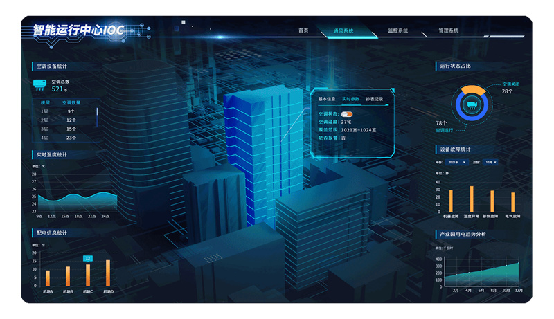Click the 智能运行中心IOC title logo
The image size is (554, 319).
78,31
